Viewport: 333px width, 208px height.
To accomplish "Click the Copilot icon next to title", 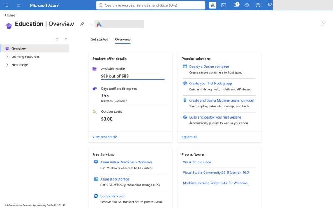I will pos(99,24).
